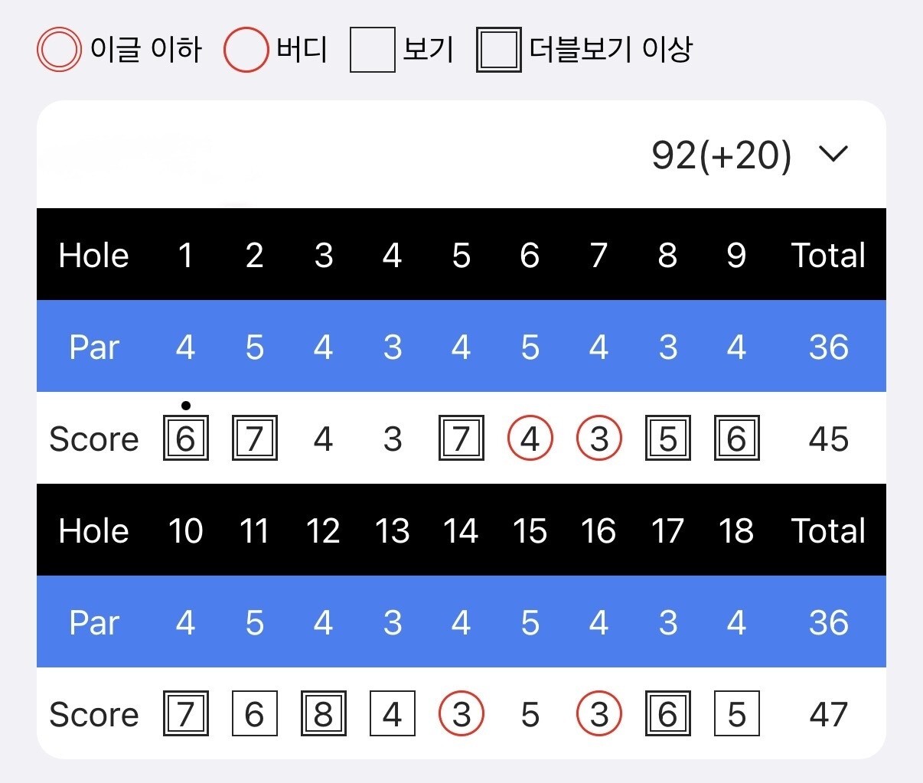Tap the hole 18 boxed bogey score 5
Image resolution: width=923 pixels, height=783 pixels.
point(736,714)
